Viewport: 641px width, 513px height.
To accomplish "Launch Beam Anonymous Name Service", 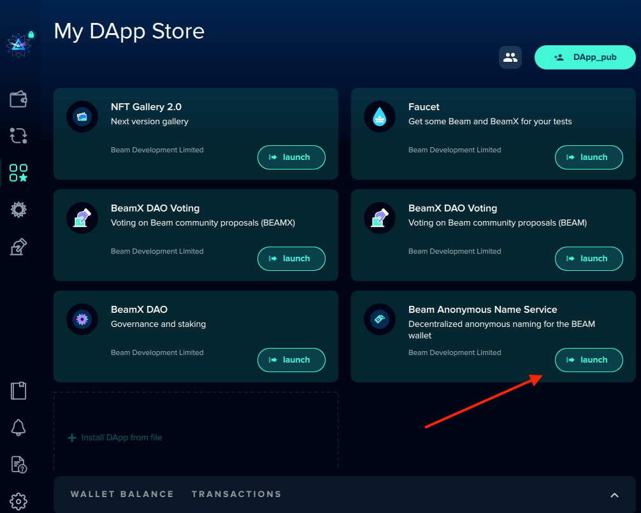I will coord(589,360).
